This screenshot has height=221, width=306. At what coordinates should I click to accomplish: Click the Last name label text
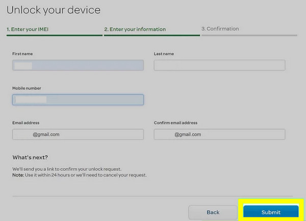click(164, 54)
